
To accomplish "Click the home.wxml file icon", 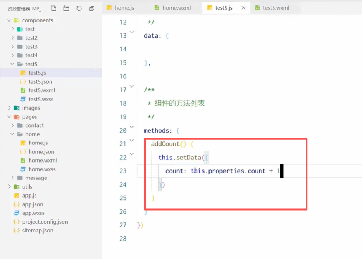I will coord(23,160).
